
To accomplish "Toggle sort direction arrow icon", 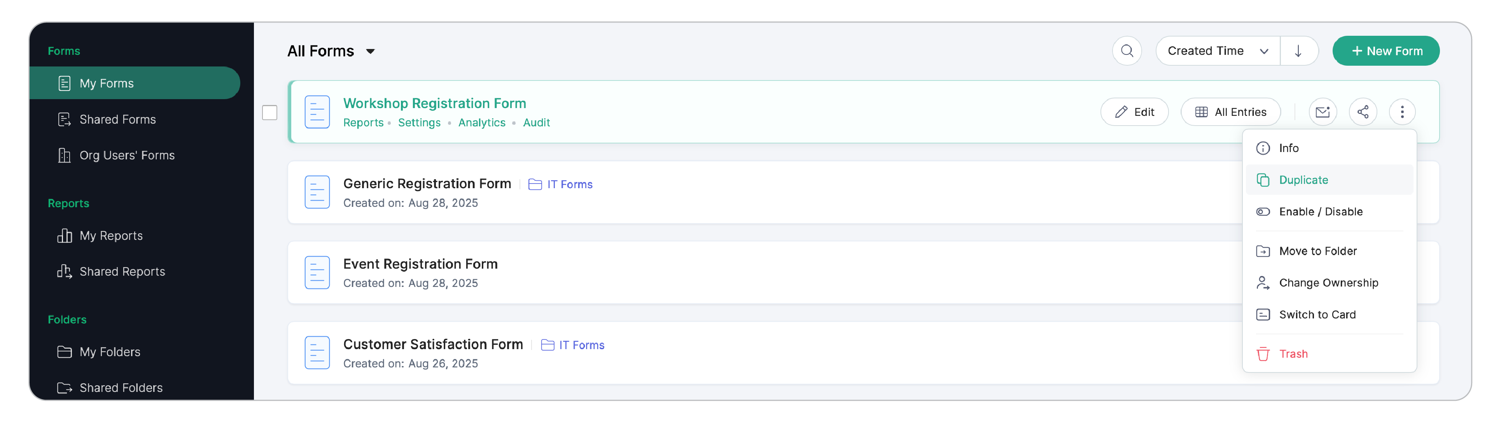I will click(x=1298, y=51).
